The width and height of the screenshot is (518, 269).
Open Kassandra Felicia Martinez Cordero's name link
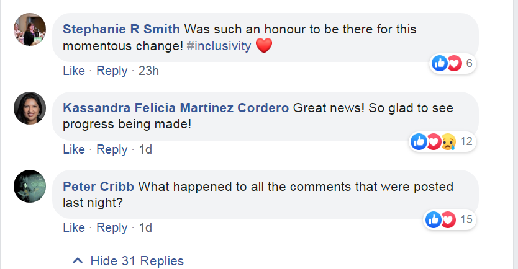pyautogui.click(x=176, y=108)
